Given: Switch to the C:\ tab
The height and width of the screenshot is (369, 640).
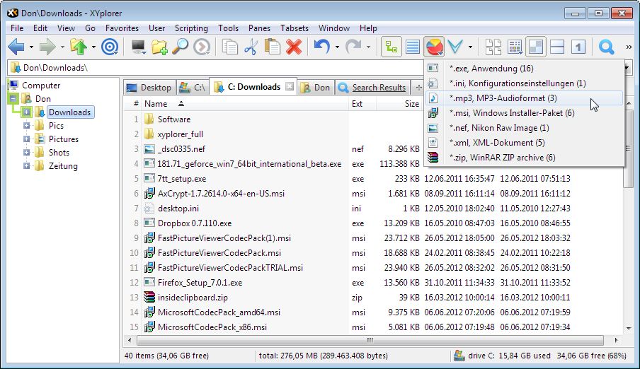Looking at the screenshot, I should click(x=193, y=88).
